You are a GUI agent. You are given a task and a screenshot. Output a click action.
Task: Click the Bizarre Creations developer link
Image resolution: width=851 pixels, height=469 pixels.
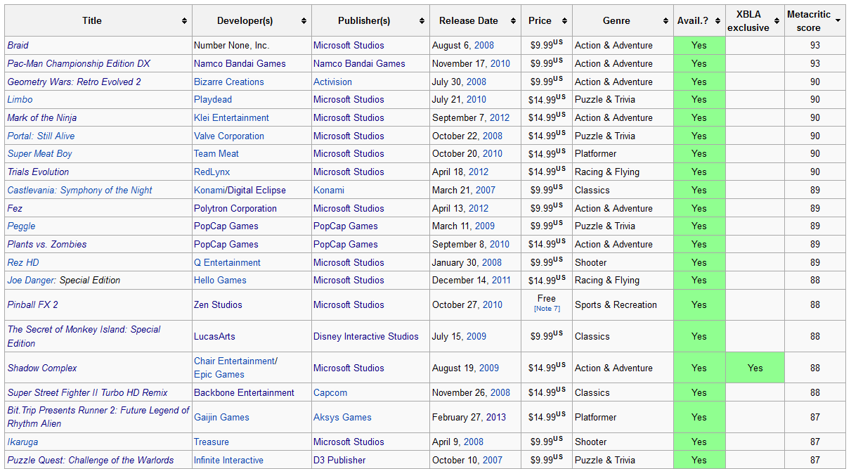tap(229, 82)
